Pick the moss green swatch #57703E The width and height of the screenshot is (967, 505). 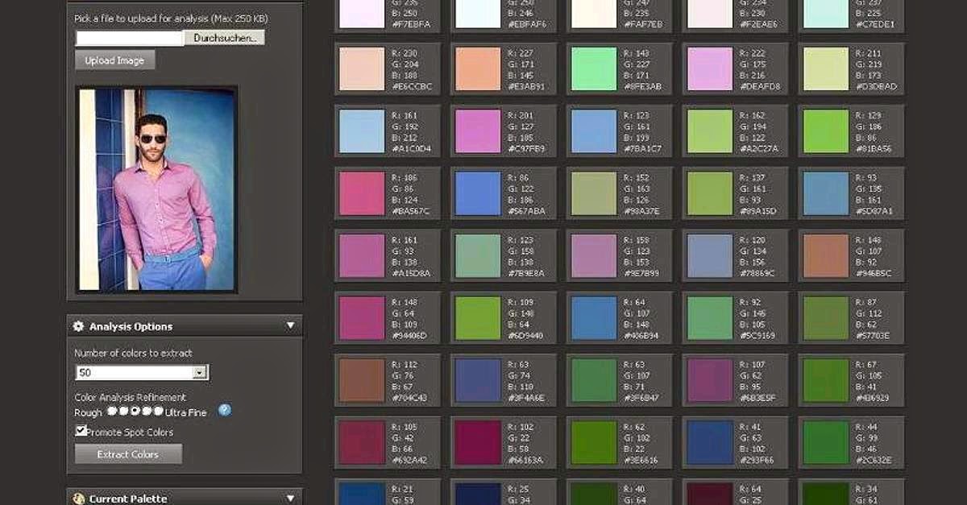tap(826, 317)
